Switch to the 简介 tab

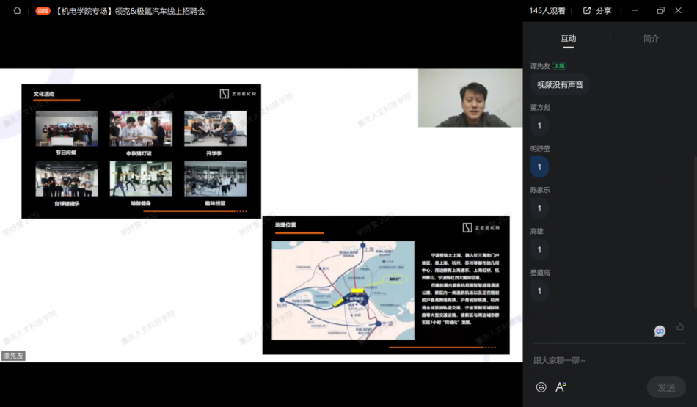[651, 39]
